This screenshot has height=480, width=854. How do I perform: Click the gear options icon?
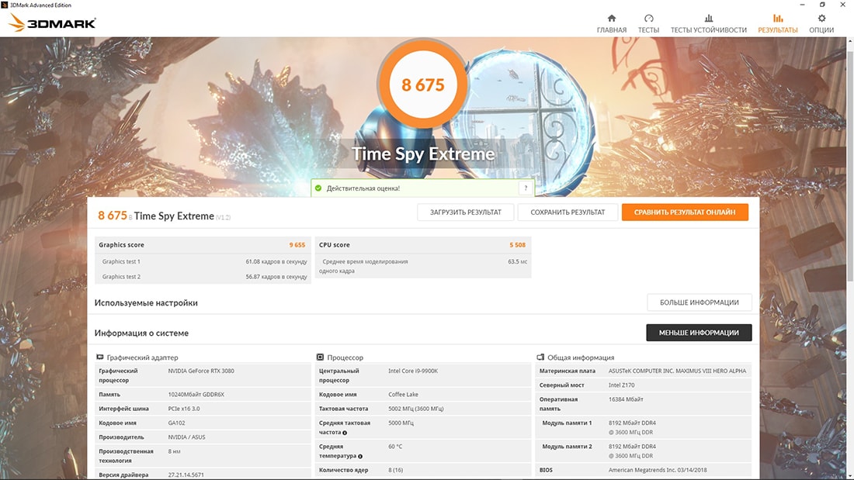click(821, 19)
